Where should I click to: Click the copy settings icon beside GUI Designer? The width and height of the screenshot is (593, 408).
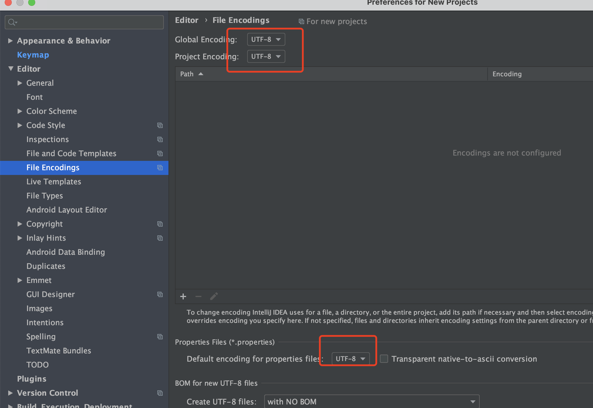click(160, 294)
